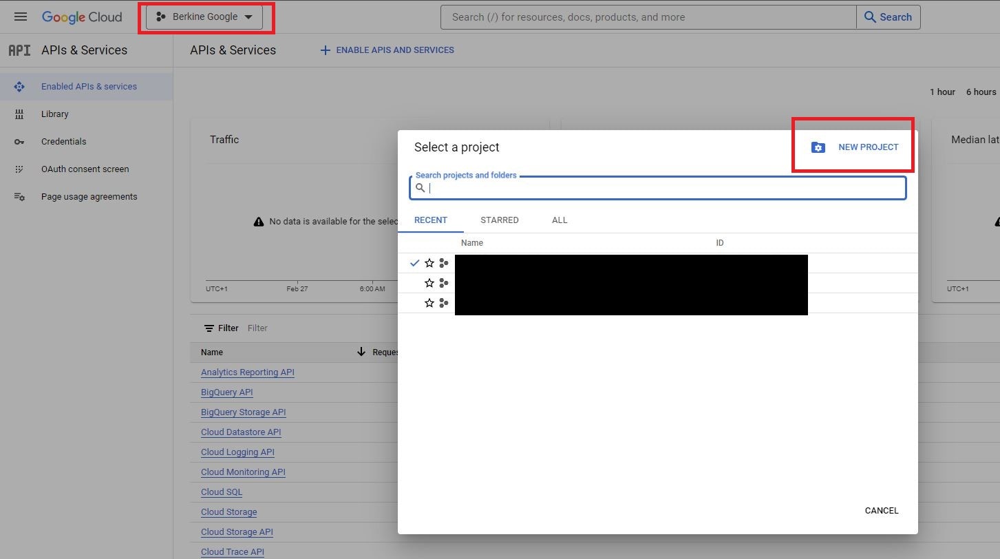Star the second project row
The height and width of the screenshot is (559, 1000).
(429, 283)
